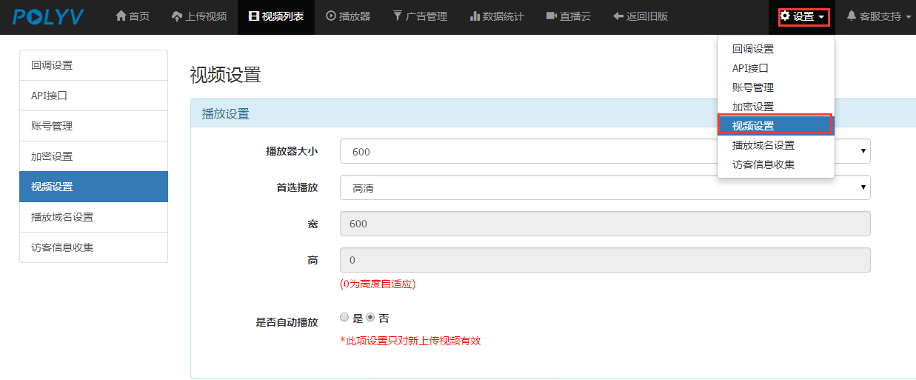Click the 宽 width input field

click(x=605, y=224)
